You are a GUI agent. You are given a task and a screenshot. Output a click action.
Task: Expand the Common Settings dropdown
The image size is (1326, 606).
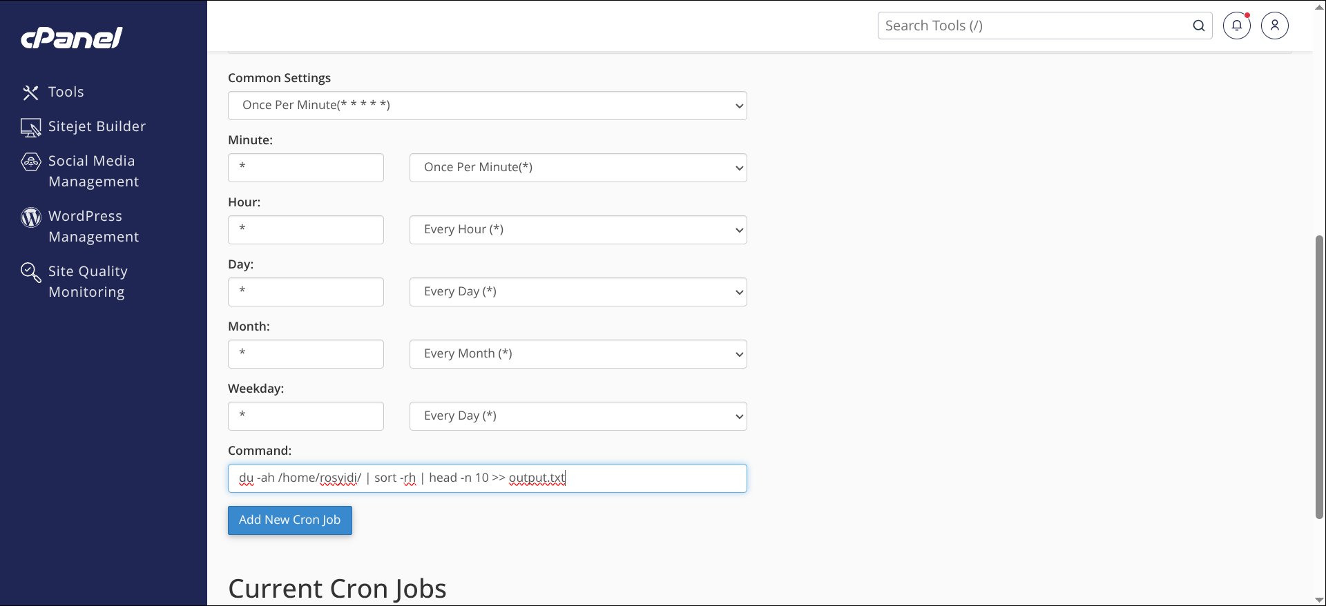coord(487,106)
